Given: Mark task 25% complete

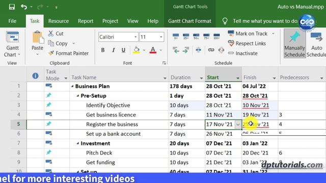Looking at the screenshot, I should pos(186,36).
